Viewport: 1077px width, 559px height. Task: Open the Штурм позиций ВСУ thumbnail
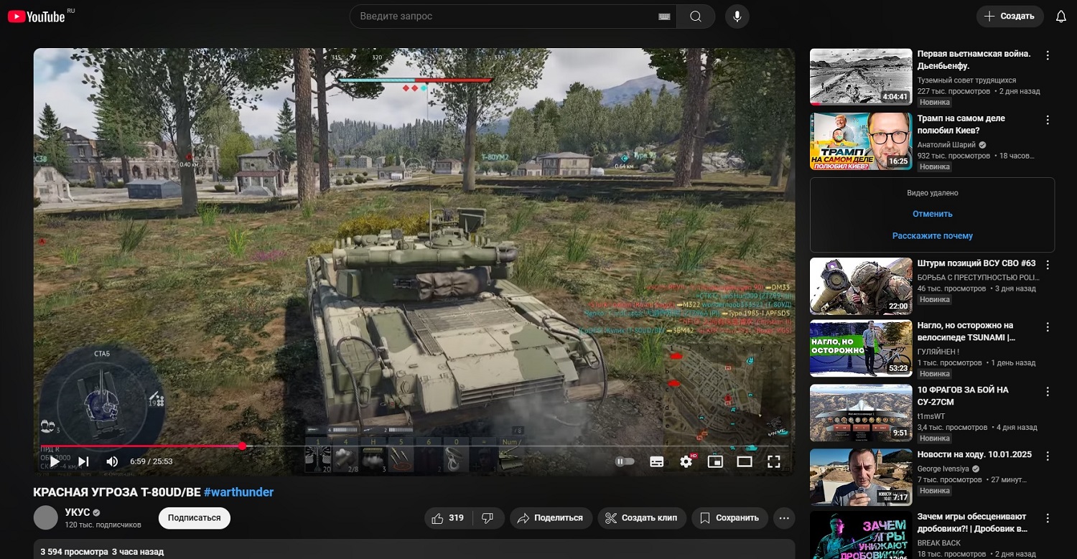(861, 286)
